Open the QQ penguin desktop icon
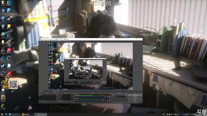The image size is (207, 116). coord(9,18)
